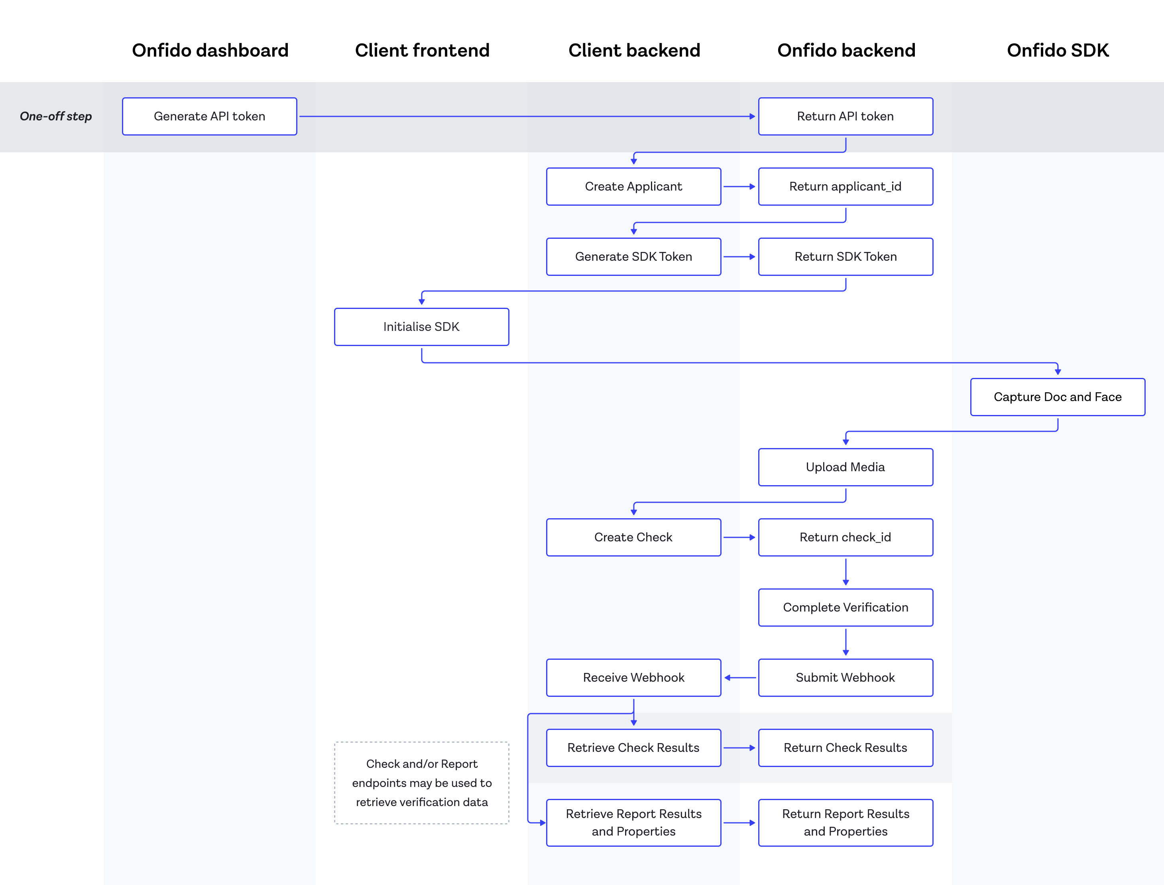The image size is (1164, 885).
Task: Select the Create Applicant step
Action: 633,187
